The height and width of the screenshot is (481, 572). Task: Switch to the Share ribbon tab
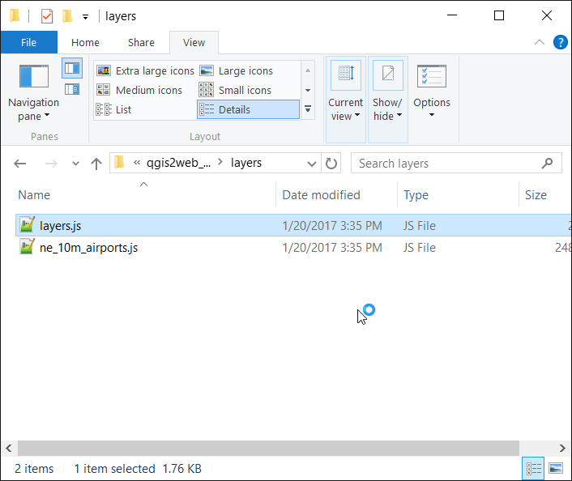[x=141, y=43]
